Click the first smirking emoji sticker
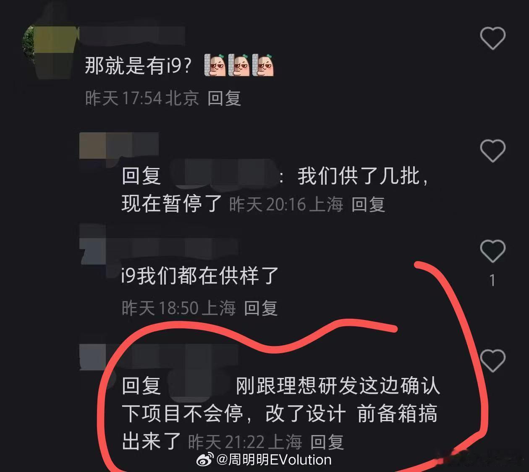The image size is (529, 472). pos(215,65)
